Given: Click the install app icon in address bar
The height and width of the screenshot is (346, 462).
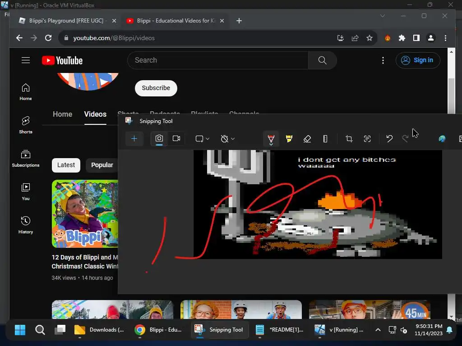Looking at the screenshot, I should (341, 38).
